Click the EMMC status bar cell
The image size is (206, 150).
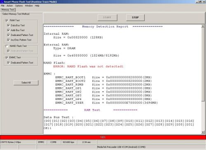tap(41, 142)
